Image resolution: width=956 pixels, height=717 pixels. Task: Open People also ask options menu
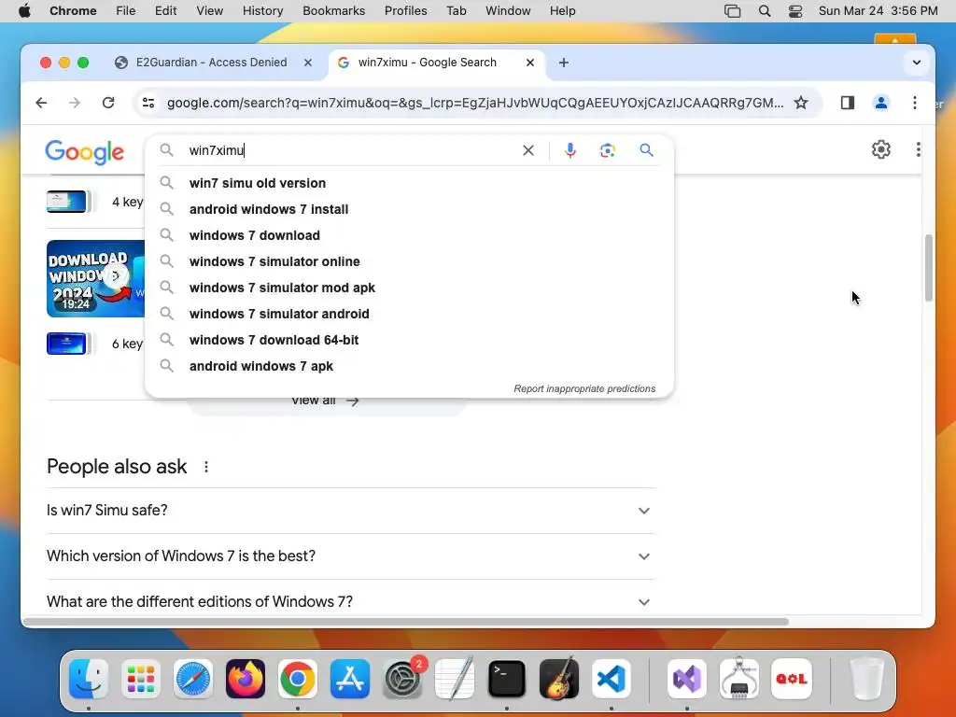coord(206,467)
